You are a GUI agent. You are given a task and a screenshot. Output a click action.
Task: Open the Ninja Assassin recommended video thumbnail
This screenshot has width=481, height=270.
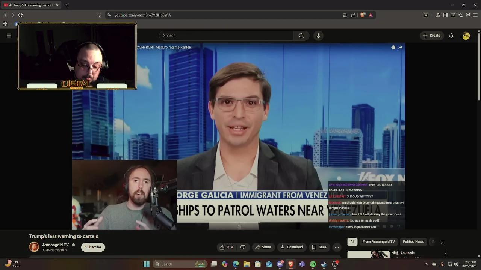(x=368, y=255)
